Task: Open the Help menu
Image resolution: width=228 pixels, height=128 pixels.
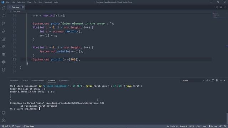Action: pos(56,2)
